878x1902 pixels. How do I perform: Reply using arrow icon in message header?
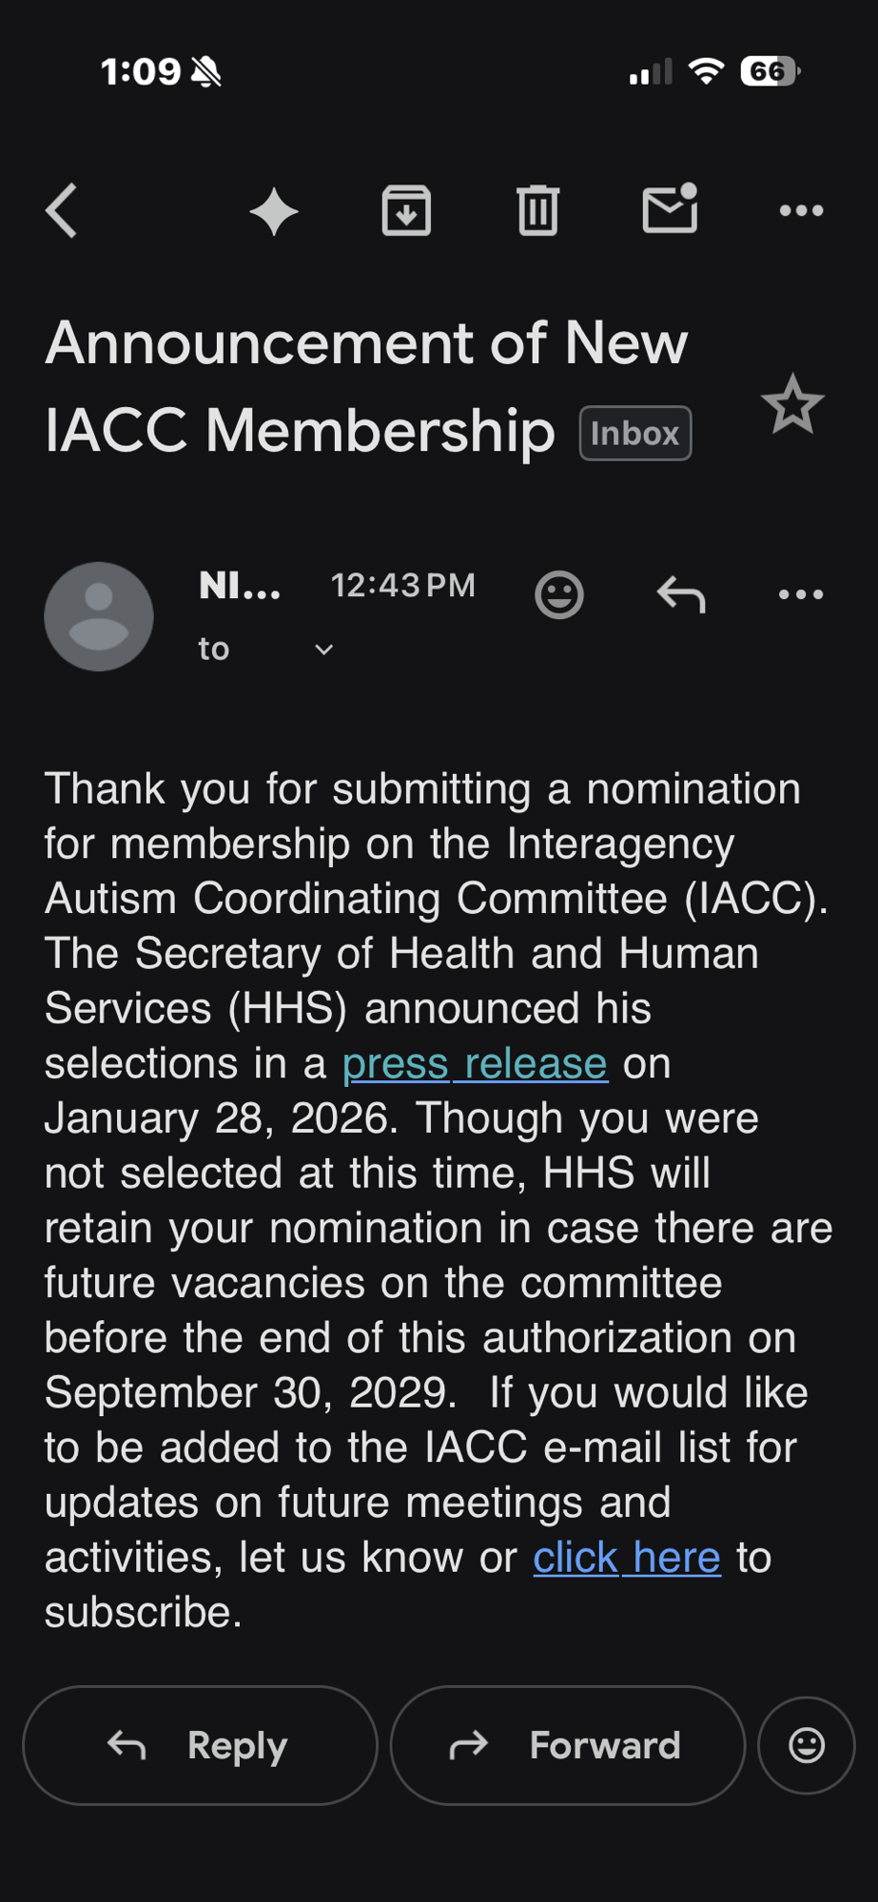681,595
